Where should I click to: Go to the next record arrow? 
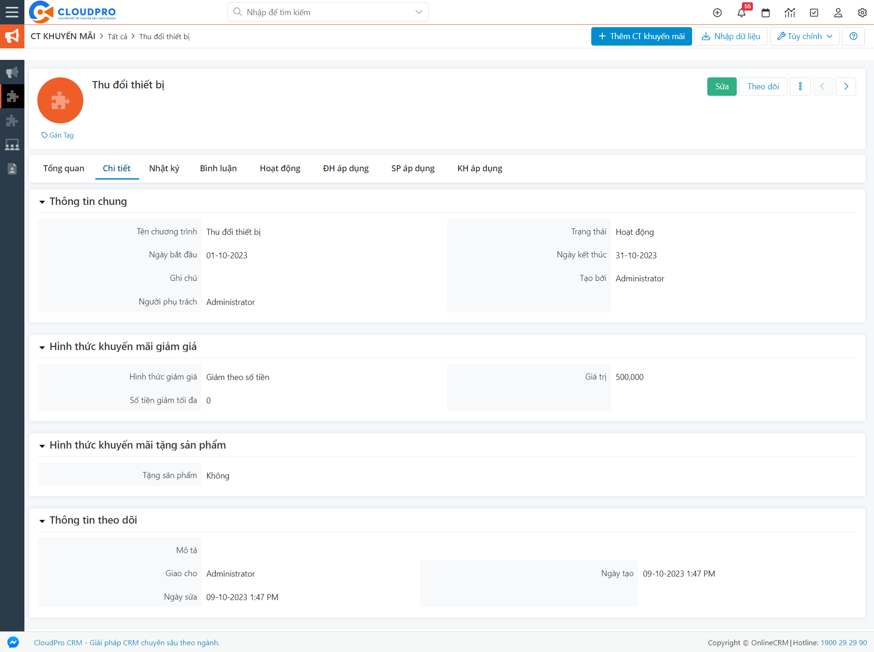[846, 87]
